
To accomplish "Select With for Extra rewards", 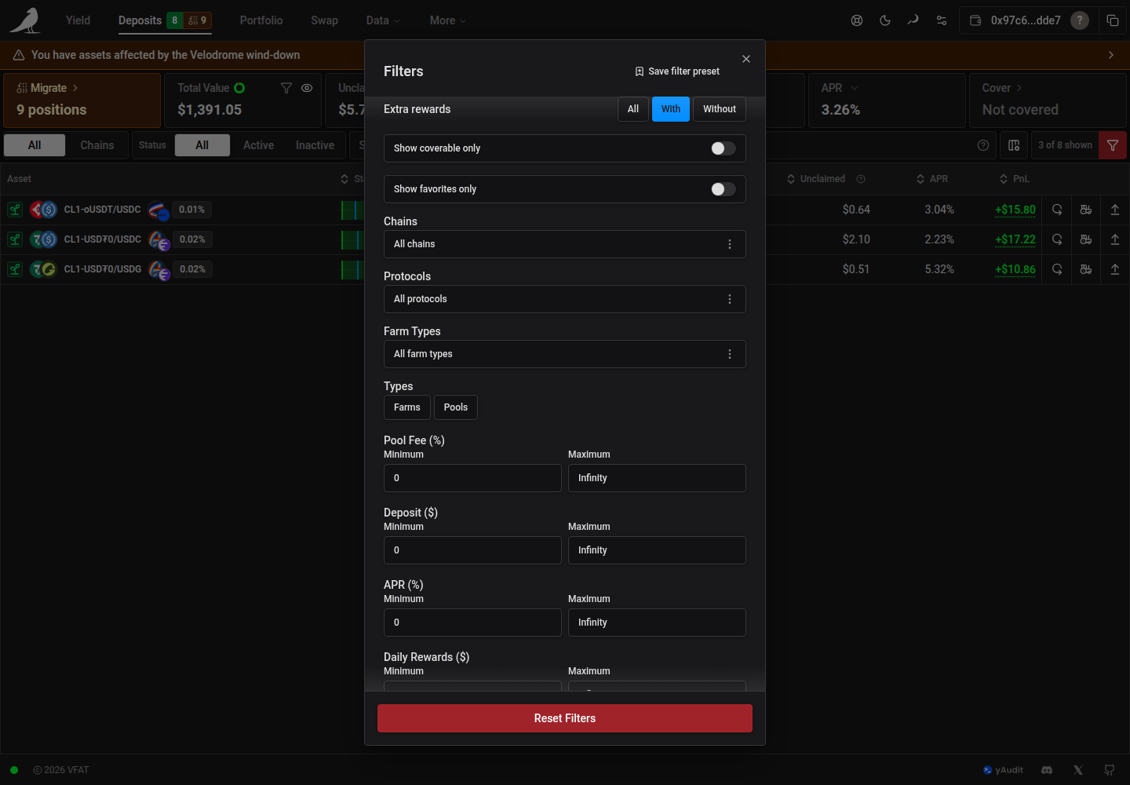I will [x=671, y=109].
